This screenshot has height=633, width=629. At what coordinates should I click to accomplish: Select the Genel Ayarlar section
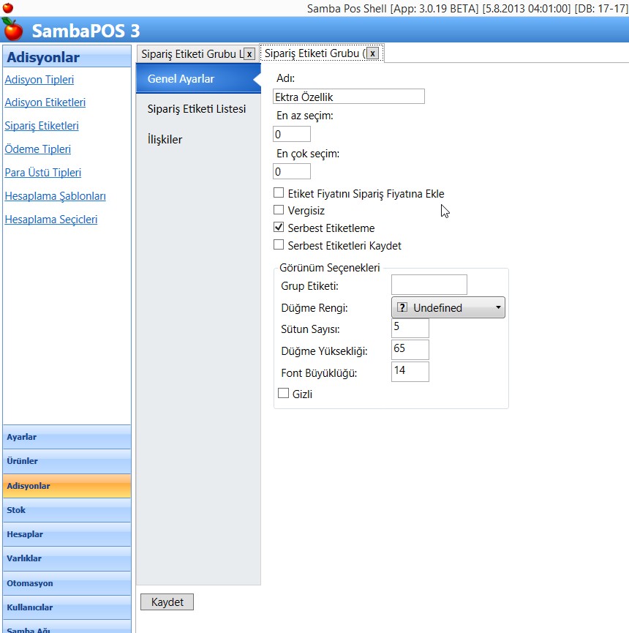pyautogui.click(x=181, y=79)
